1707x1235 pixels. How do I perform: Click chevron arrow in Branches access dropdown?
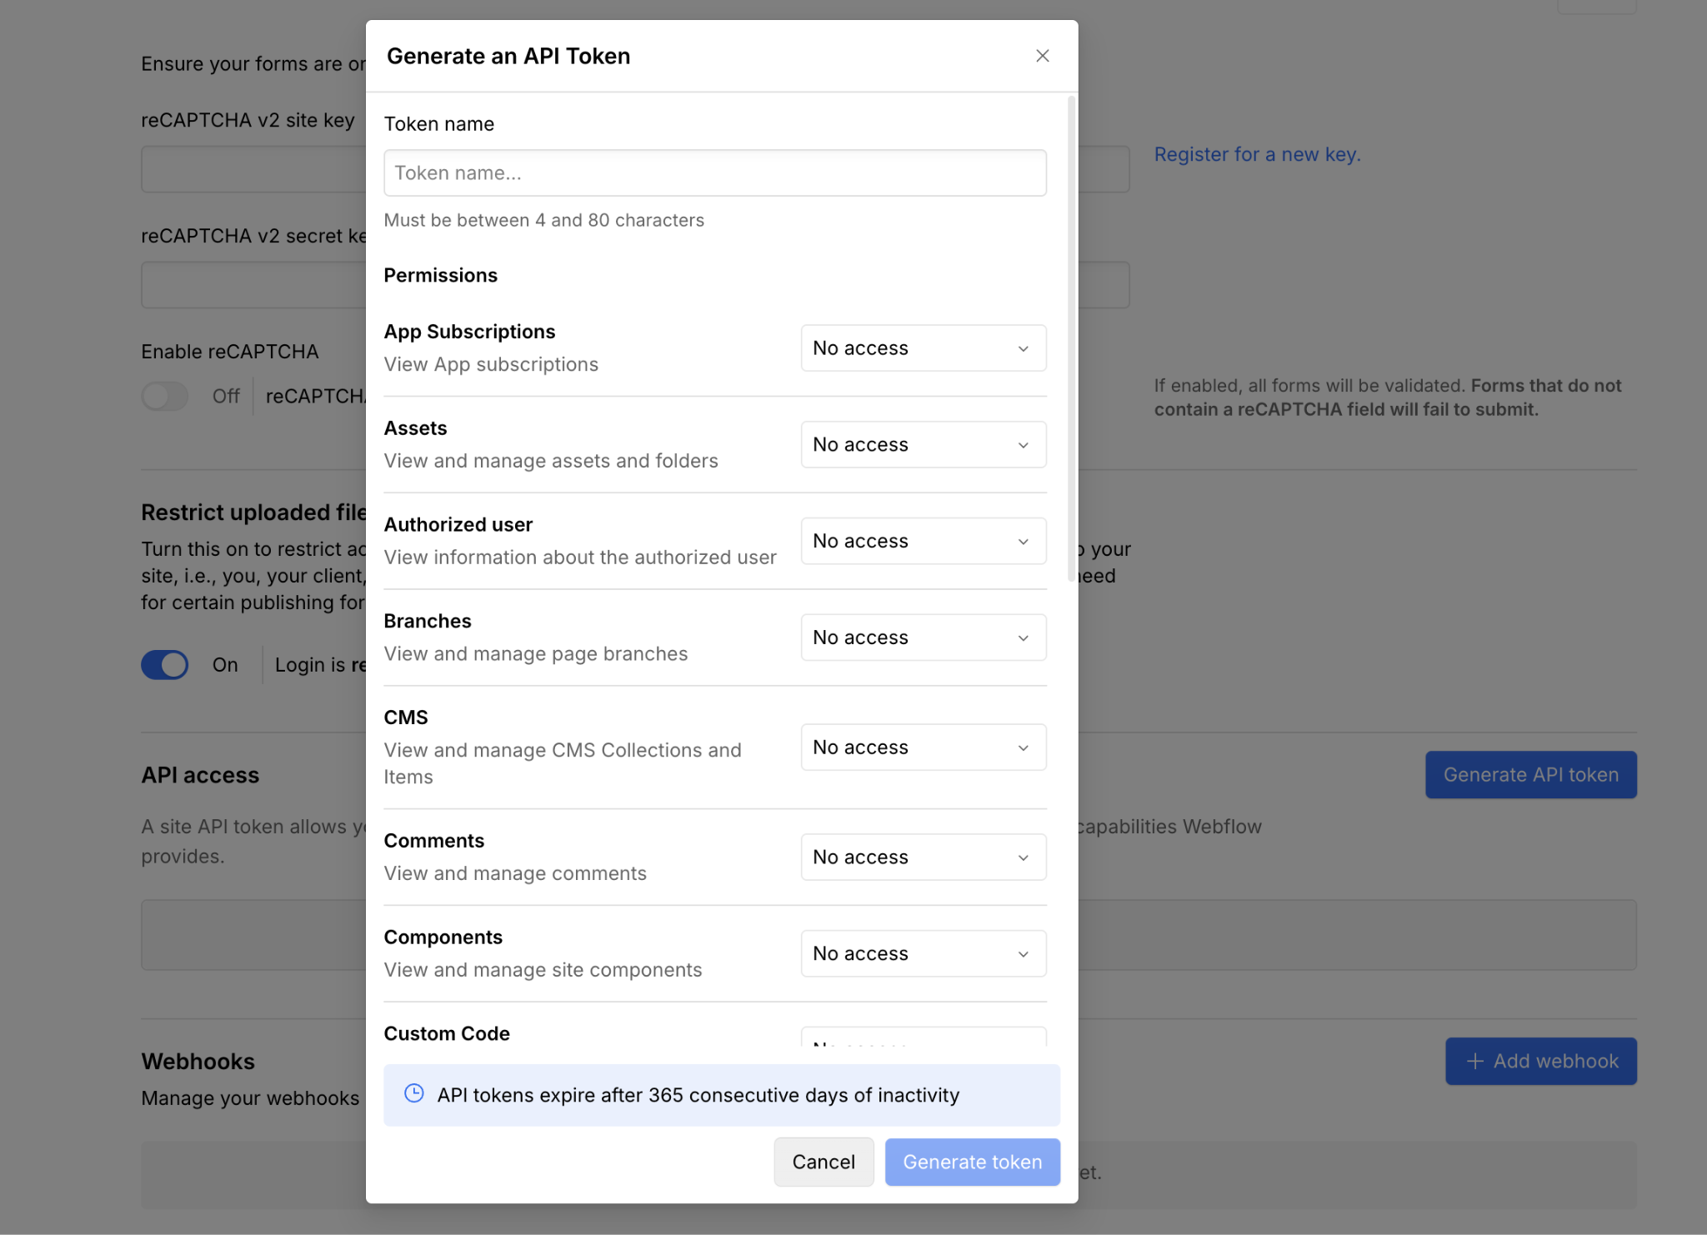coord(1023,638)
